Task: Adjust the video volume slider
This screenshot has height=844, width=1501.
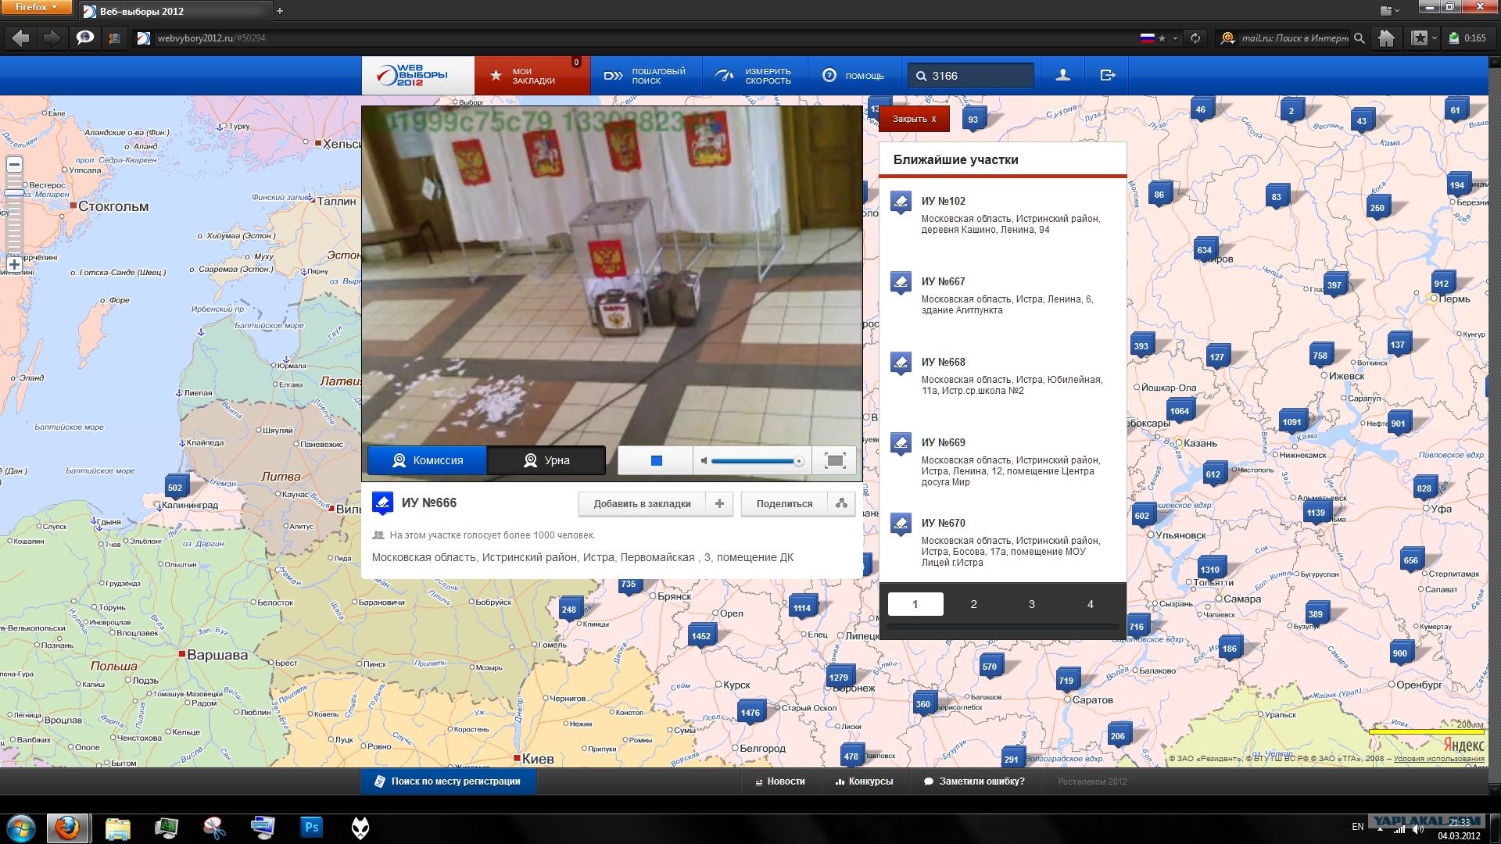Action: [757, 461]
